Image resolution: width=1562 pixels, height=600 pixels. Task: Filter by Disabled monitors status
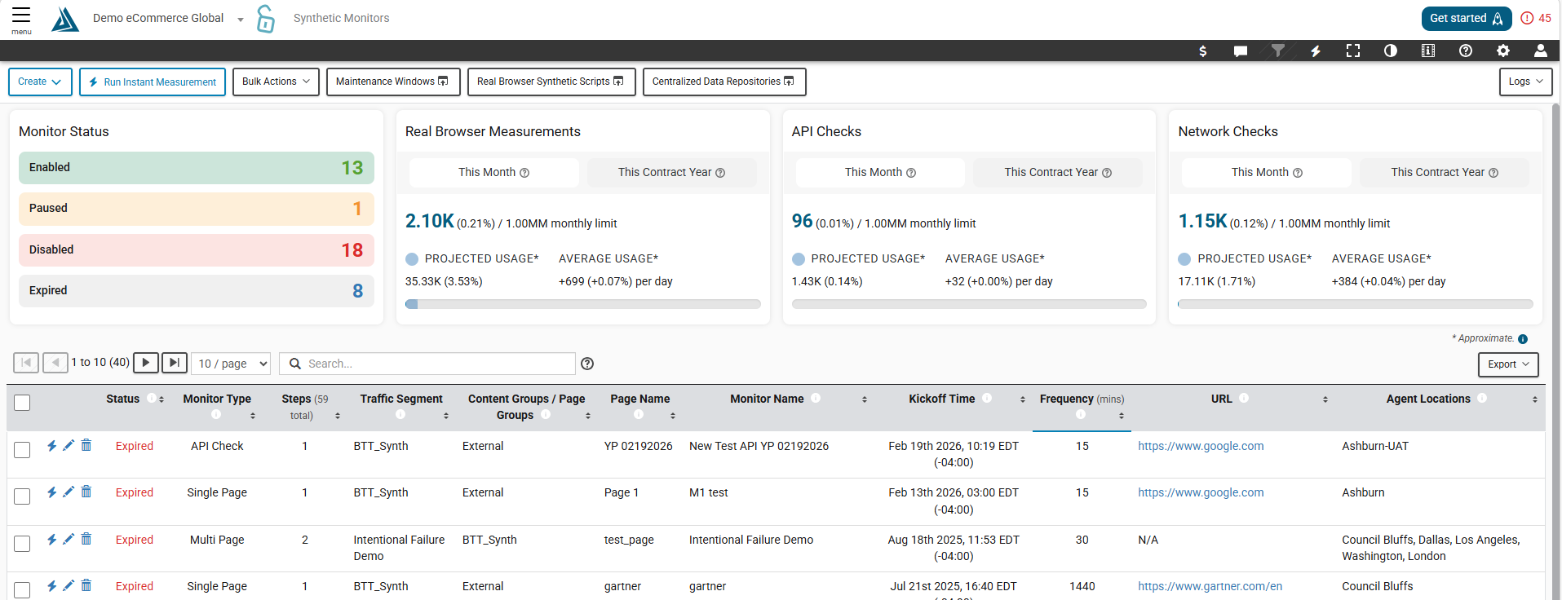point(197,250)
